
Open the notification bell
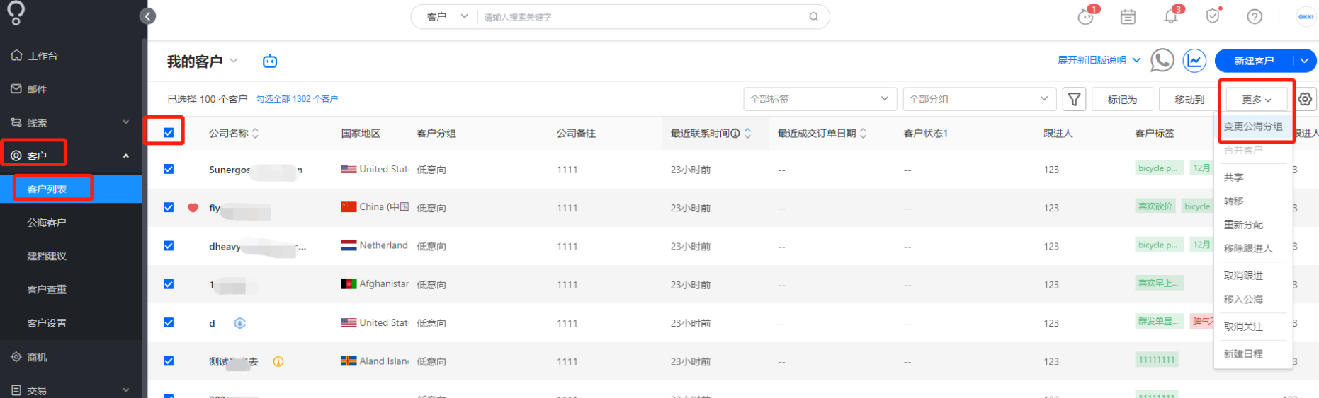tap(1171, 16)
